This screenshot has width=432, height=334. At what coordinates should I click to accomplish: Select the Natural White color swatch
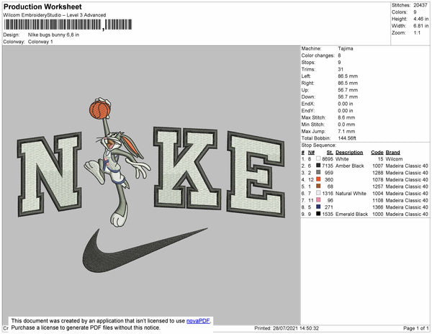click(x=318, y=193)
